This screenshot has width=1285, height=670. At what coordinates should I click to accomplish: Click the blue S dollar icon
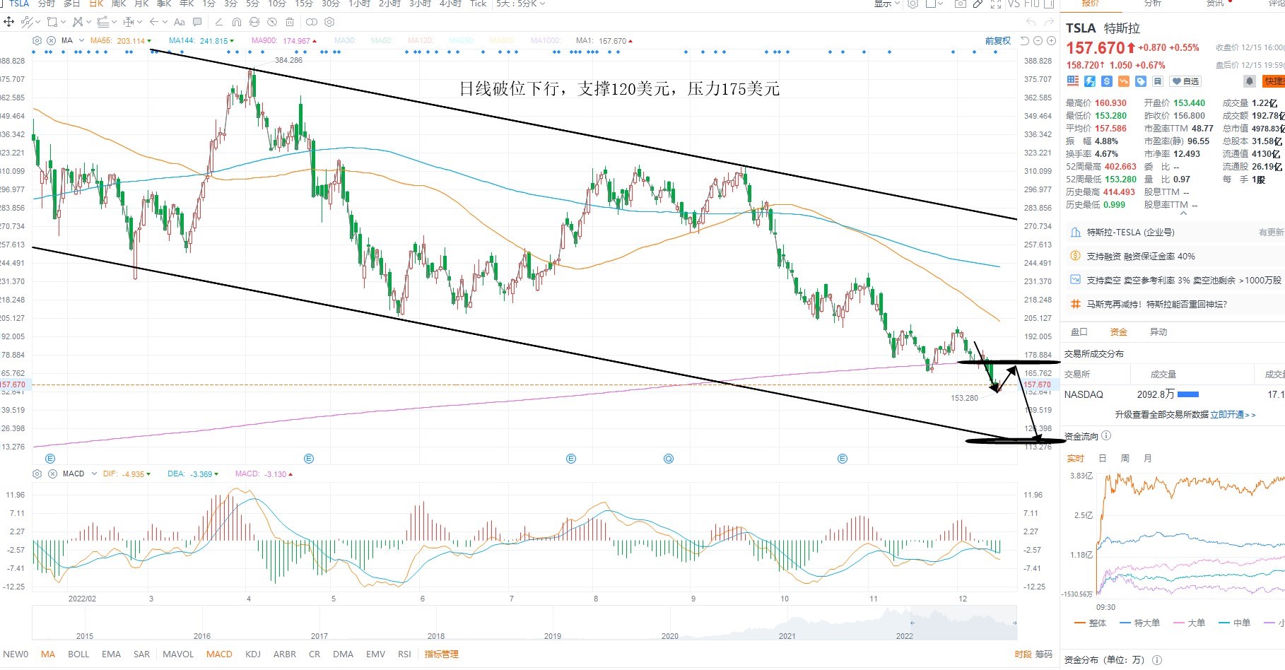point(1107,81)
